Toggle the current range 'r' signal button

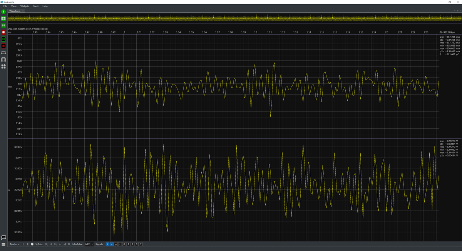120,244
